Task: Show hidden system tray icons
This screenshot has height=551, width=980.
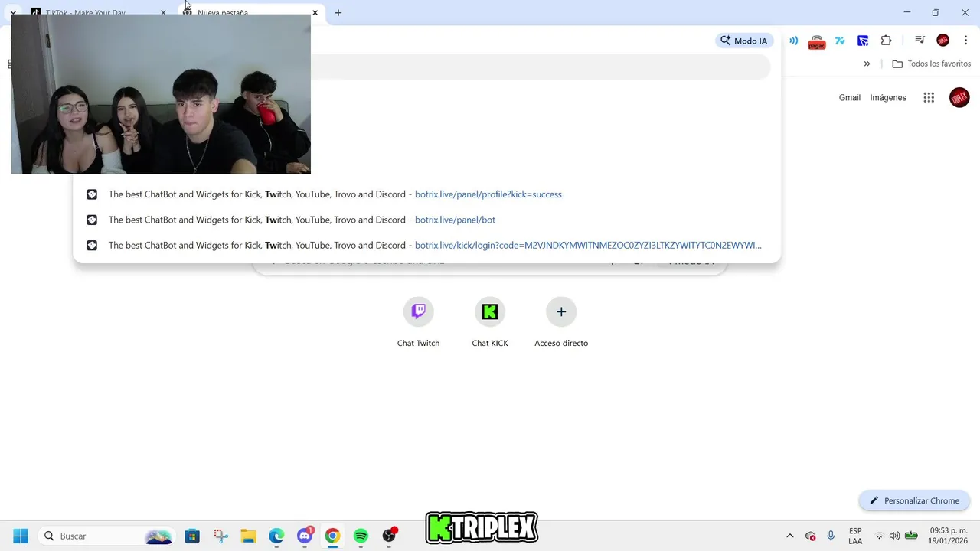Action: (790, 536)
